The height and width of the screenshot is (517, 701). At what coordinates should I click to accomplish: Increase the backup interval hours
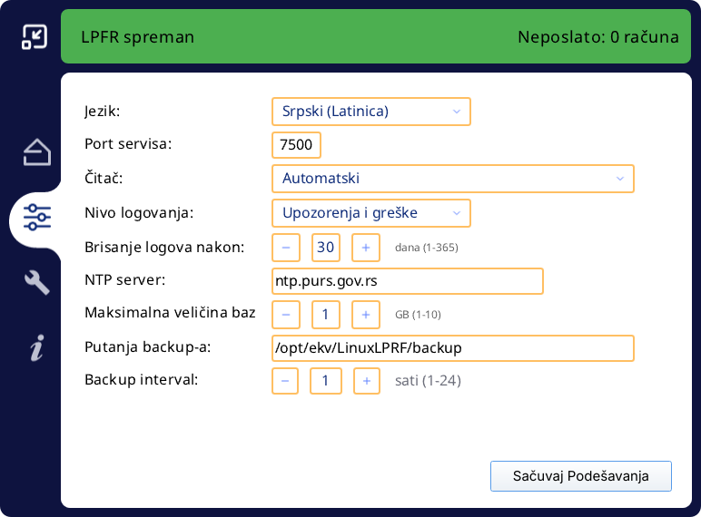click(366, 381)
